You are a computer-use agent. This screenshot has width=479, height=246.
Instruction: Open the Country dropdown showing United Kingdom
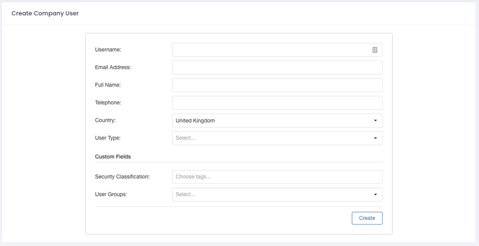coord(277,121)
